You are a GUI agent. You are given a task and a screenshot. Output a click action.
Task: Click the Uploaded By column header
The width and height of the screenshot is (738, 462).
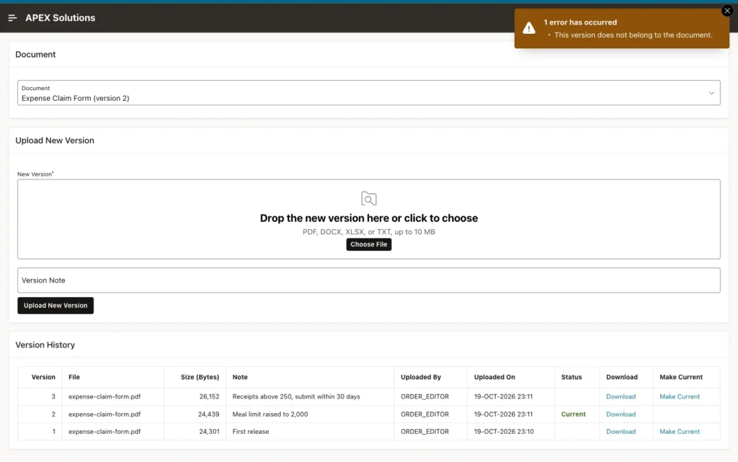click(x=421, y=377)
